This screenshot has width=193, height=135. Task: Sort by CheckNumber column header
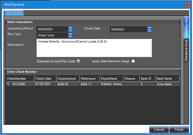tap(20, 79)
